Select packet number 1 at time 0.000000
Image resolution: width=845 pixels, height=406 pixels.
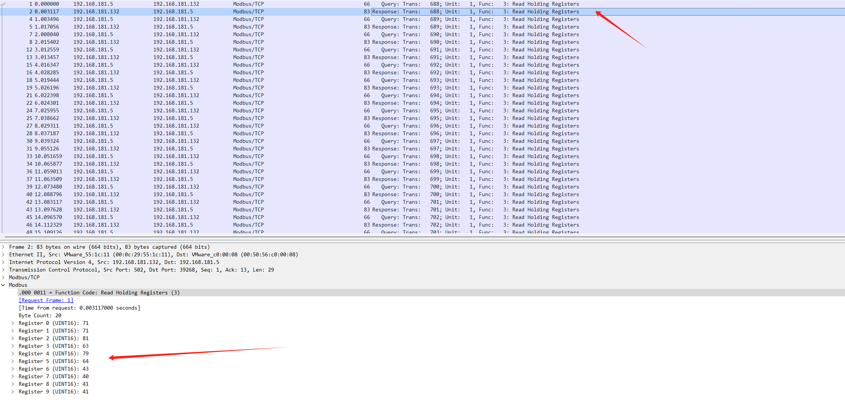(x=152, y=4)
